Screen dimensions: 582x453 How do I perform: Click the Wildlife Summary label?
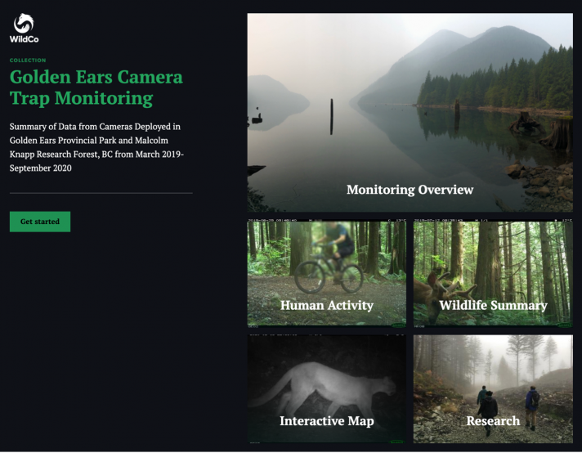(x=493, y=305)
